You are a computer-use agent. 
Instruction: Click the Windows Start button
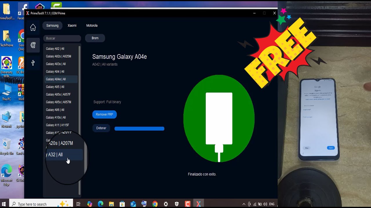tap(4, 204)
